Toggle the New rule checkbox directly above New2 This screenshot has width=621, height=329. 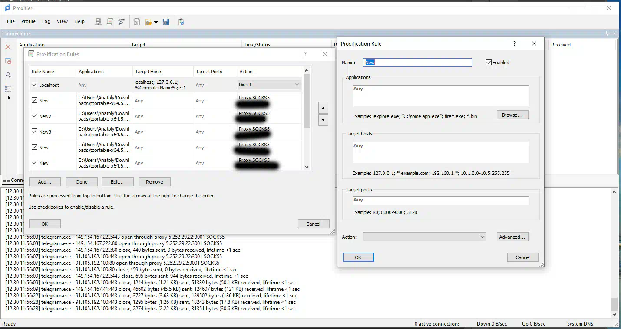(35, 100)
